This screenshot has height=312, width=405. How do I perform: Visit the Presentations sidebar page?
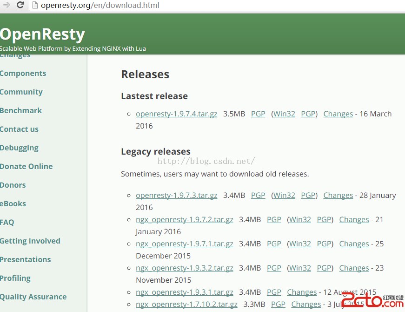pyautogui.click(x=25, y=259)
